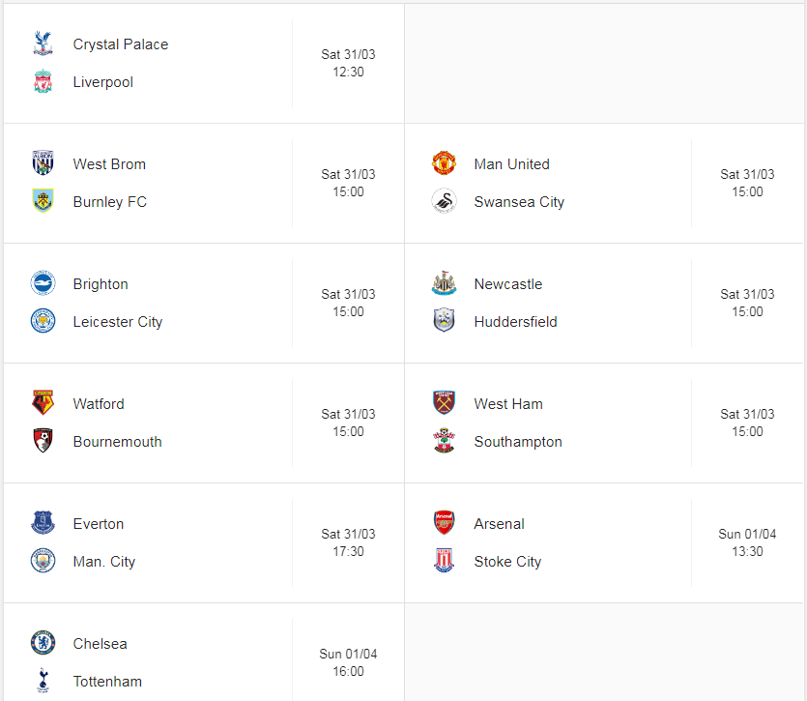
Task: Click the Crystal Palace club crest
Action: pos(43,44)
